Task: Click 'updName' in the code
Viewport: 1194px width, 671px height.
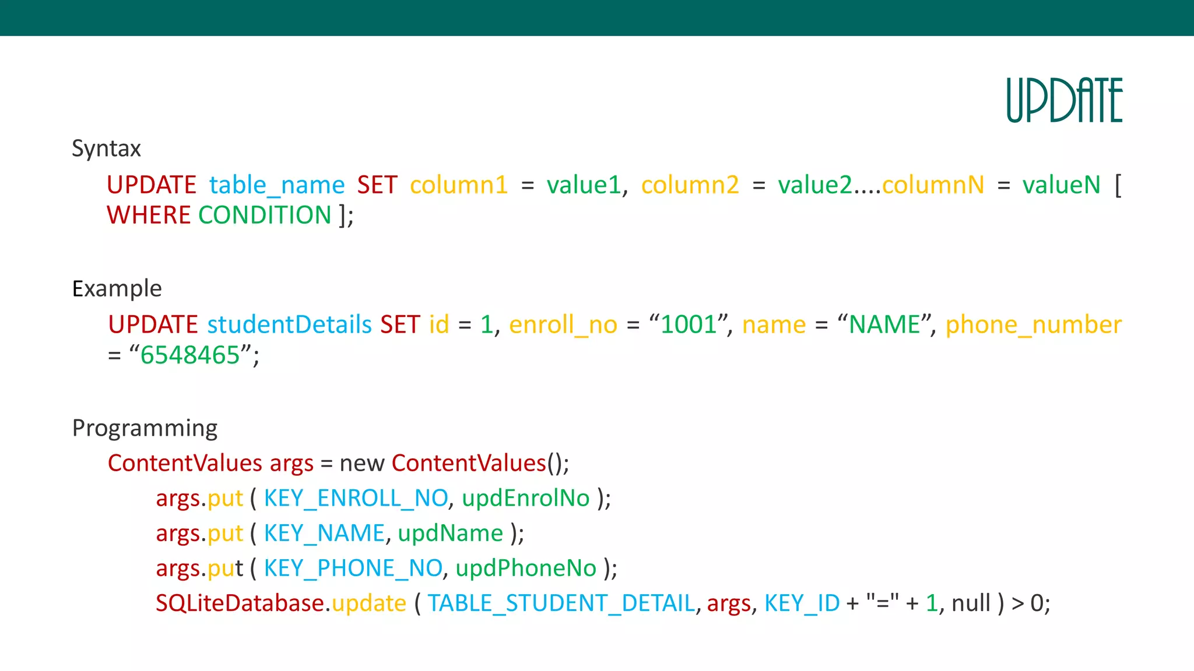Action: (x=451, y=534)
